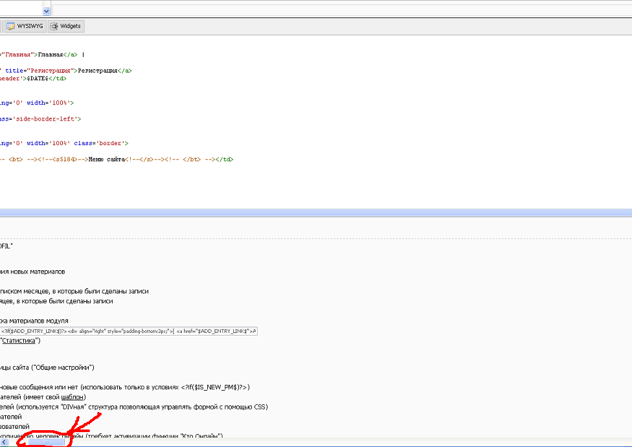Follow the underlined шаблон link
632x447 pixels.
[x=73, y=396]
